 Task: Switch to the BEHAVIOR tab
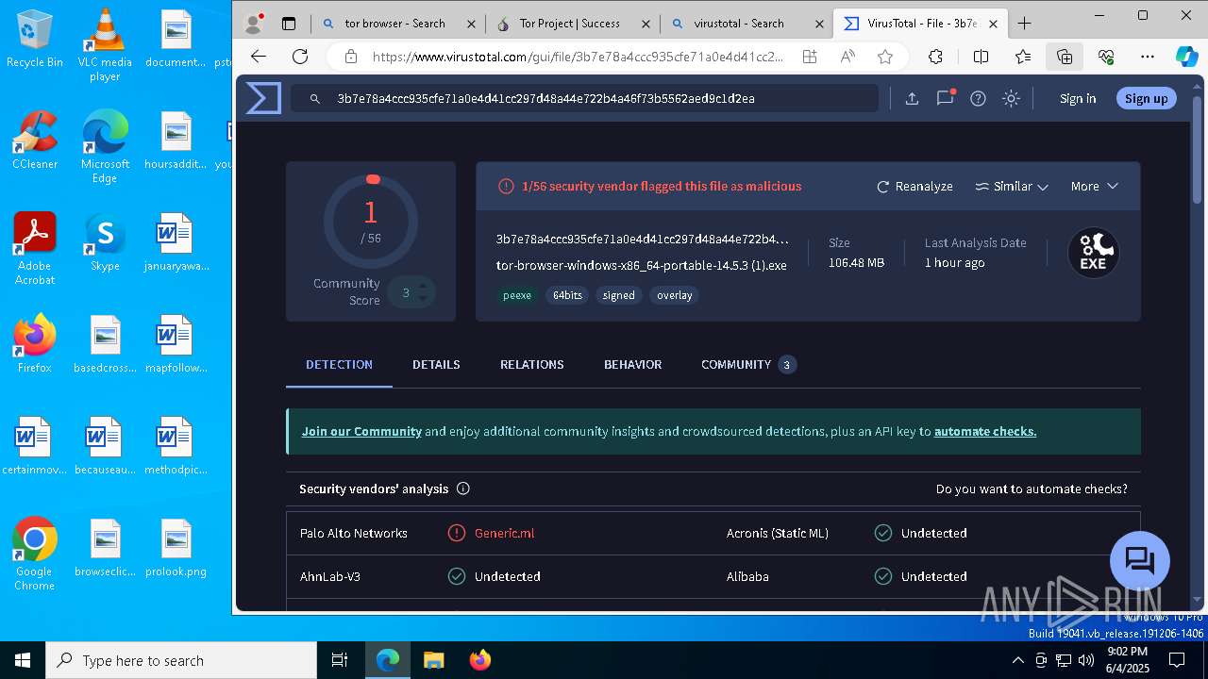tap(632, 365)
